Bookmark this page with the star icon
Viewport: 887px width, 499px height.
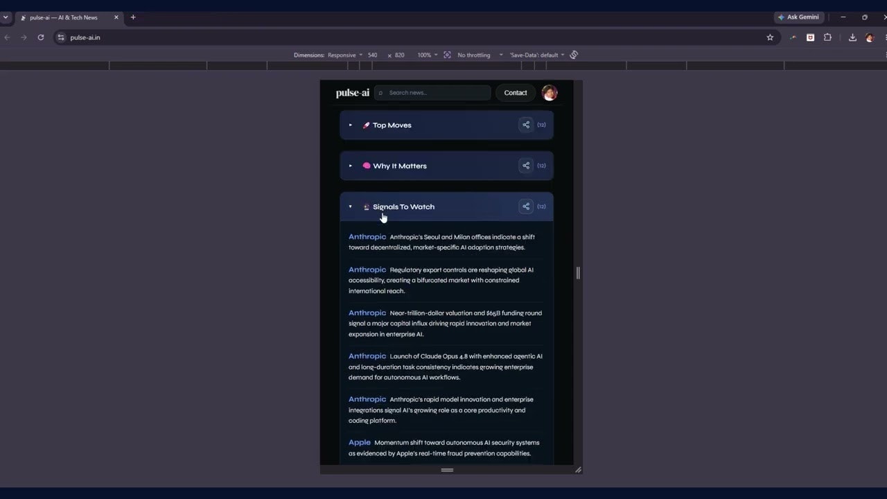770,37
